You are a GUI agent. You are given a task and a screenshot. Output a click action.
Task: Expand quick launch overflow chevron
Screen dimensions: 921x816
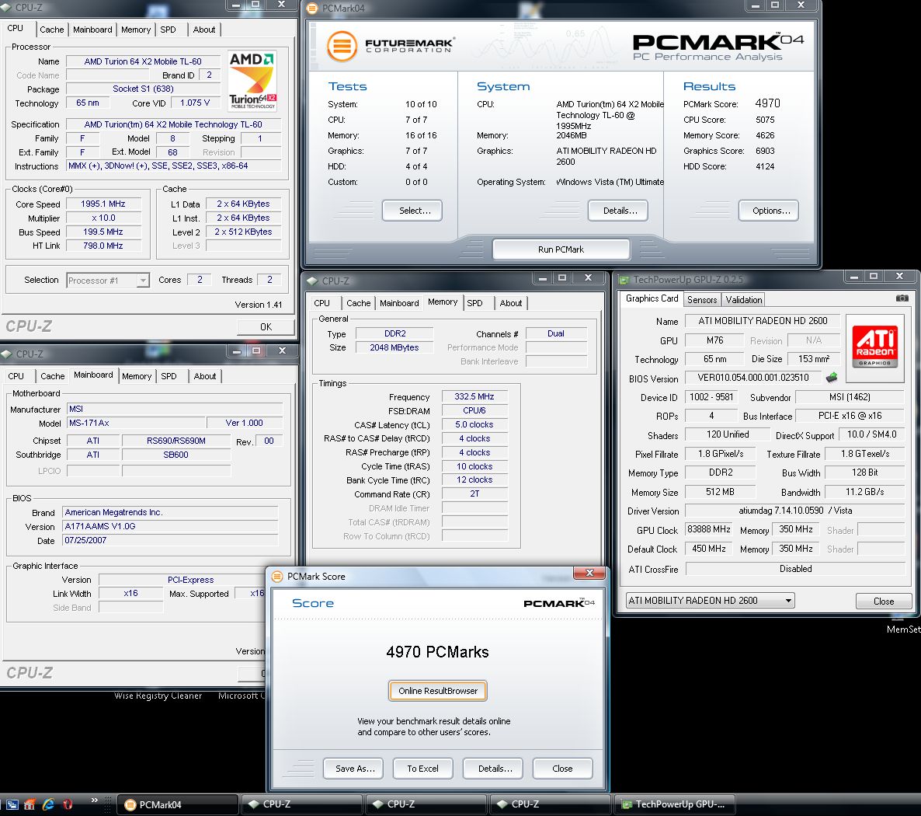(94, 800)
